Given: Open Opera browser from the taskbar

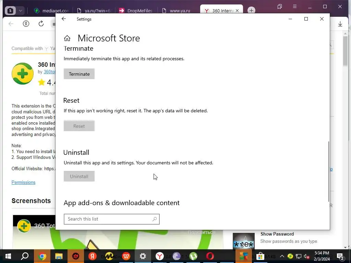Looking at the screenshot, I should pyautogui.click(x=210, y=256).
